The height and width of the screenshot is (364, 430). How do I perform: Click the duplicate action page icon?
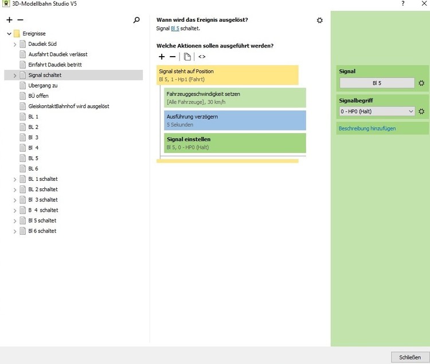coord(187,57)
